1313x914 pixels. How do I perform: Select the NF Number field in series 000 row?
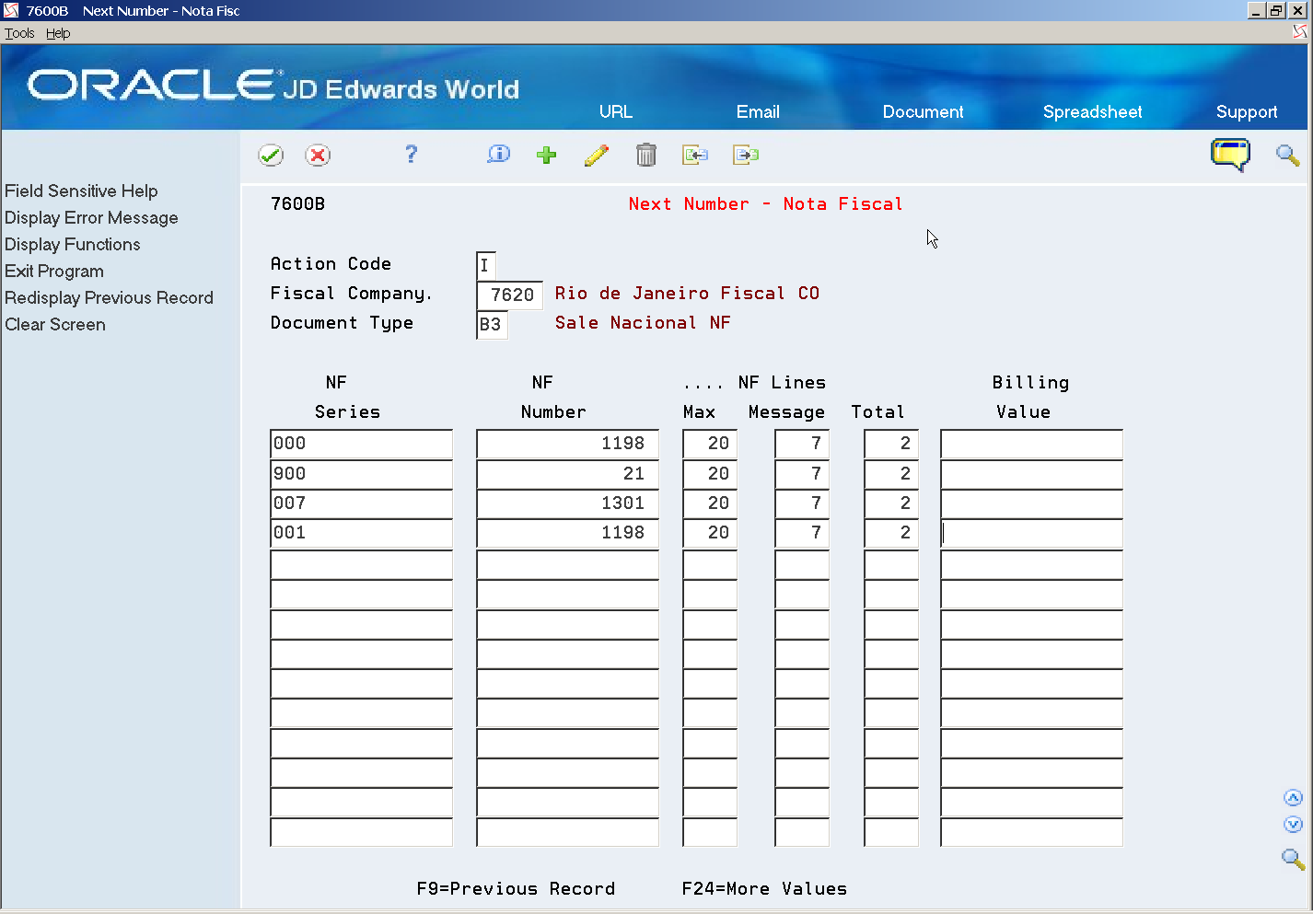[x=567, y=444]
